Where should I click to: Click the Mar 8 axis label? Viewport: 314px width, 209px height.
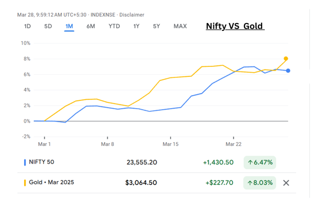click(107, 144)
